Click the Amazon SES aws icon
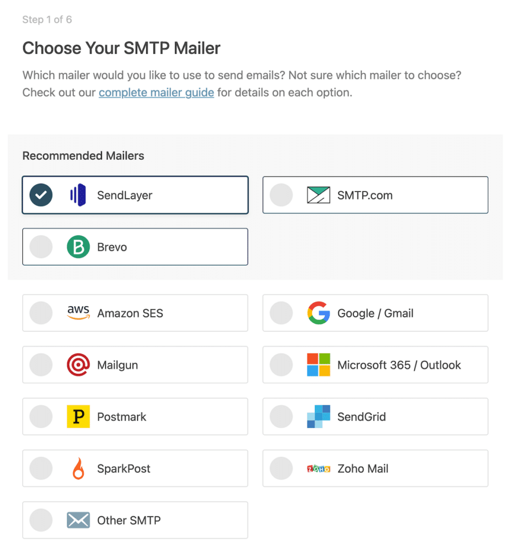510x546 pixels. tap(78, 313)
